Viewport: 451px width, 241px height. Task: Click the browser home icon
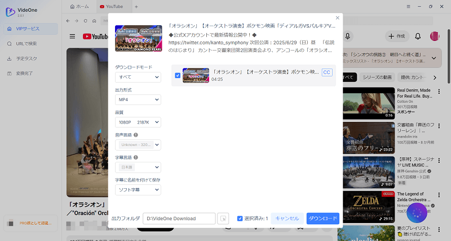(94, 21)
